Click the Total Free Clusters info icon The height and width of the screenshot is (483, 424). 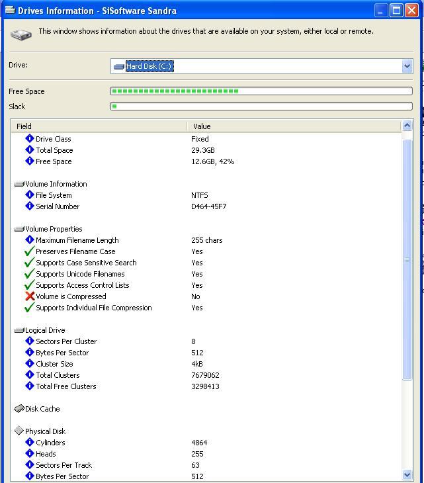pyautogui.click(x=30, y=386)
